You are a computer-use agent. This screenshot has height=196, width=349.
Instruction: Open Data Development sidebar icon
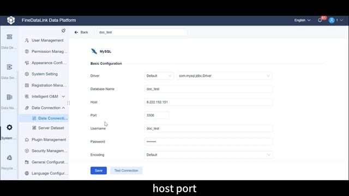[x=9, y=37]
